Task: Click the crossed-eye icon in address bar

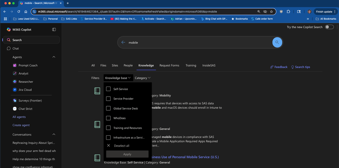Action: pos(265,12)
